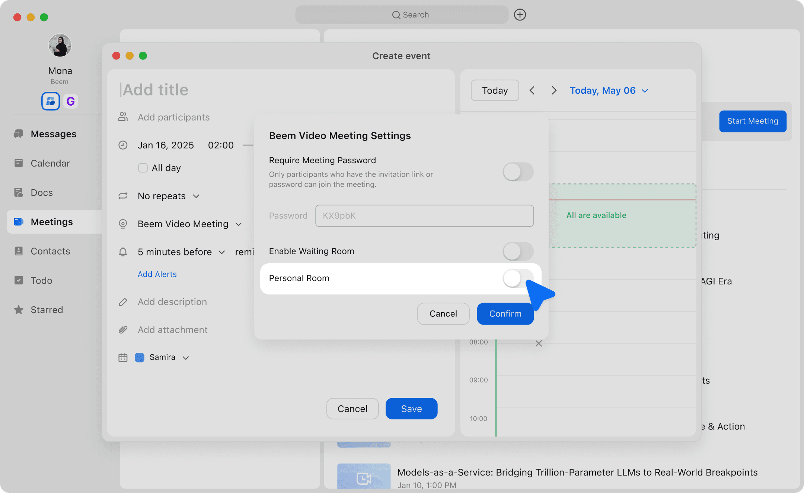The image size is (804, 493).
Task: Click the Add Alerts link
Action: pyautogui.click(x=157, y=274)
